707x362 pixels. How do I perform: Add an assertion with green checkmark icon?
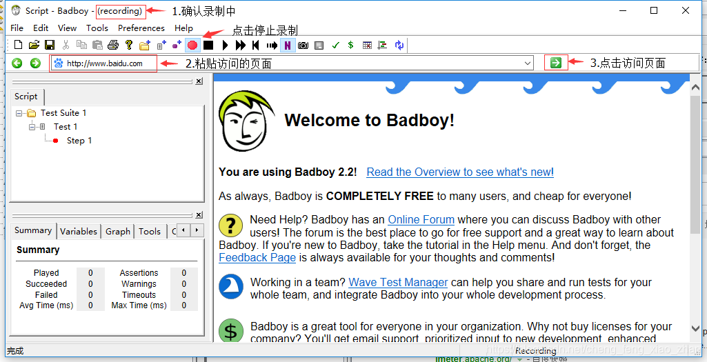pyautogui.click(x=335, y=45)
